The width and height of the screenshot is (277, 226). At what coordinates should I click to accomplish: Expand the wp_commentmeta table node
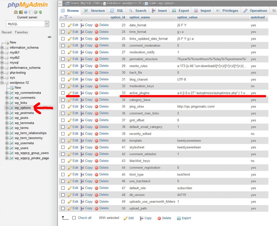[x=7, y=93]
